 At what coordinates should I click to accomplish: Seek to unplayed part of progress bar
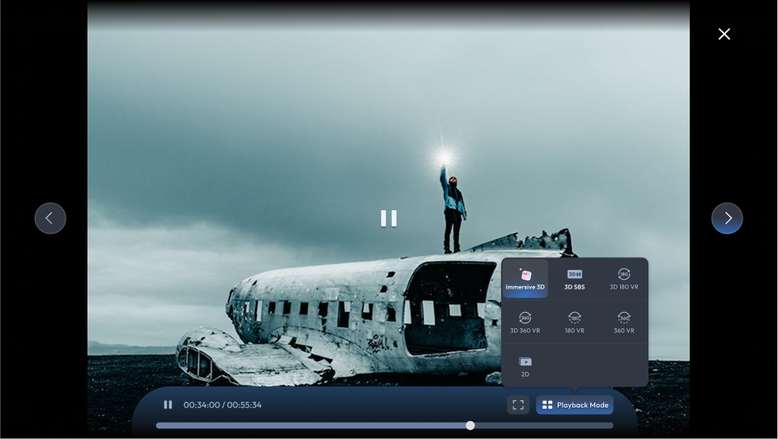tap(544, 425)
